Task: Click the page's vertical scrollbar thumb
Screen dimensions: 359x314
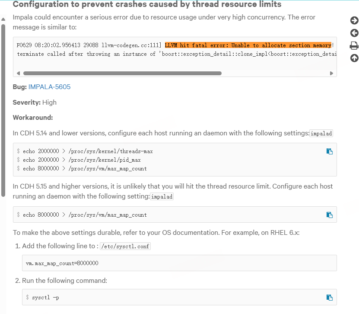Action: pos(3,108)
